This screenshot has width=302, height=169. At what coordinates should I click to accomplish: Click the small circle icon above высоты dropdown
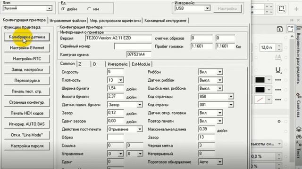[x=279, y=122]
